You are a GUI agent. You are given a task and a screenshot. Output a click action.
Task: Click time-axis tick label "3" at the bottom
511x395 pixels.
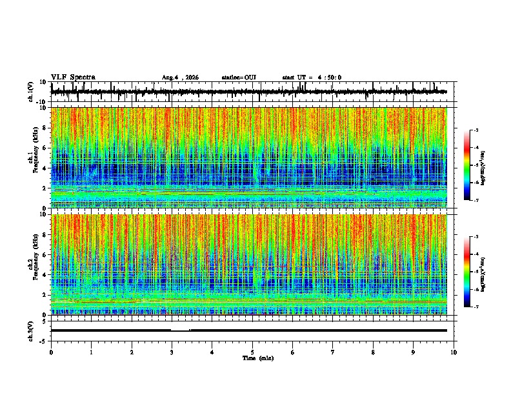point(172,352)
